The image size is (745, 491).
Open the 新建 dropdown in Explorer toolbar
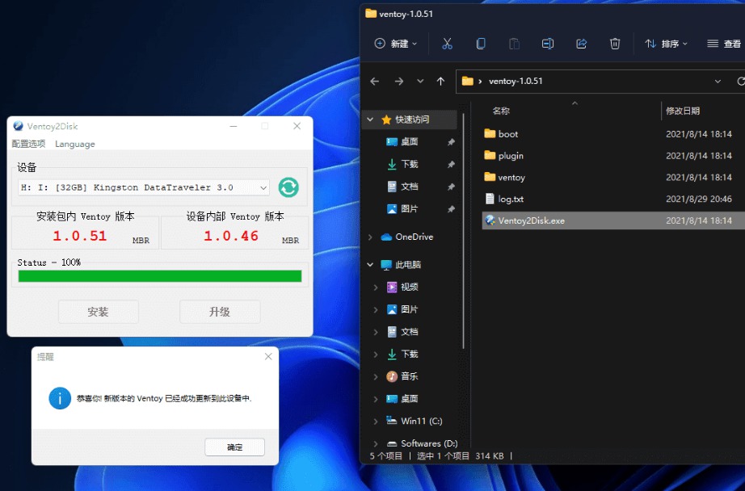(x=396, y=44)
